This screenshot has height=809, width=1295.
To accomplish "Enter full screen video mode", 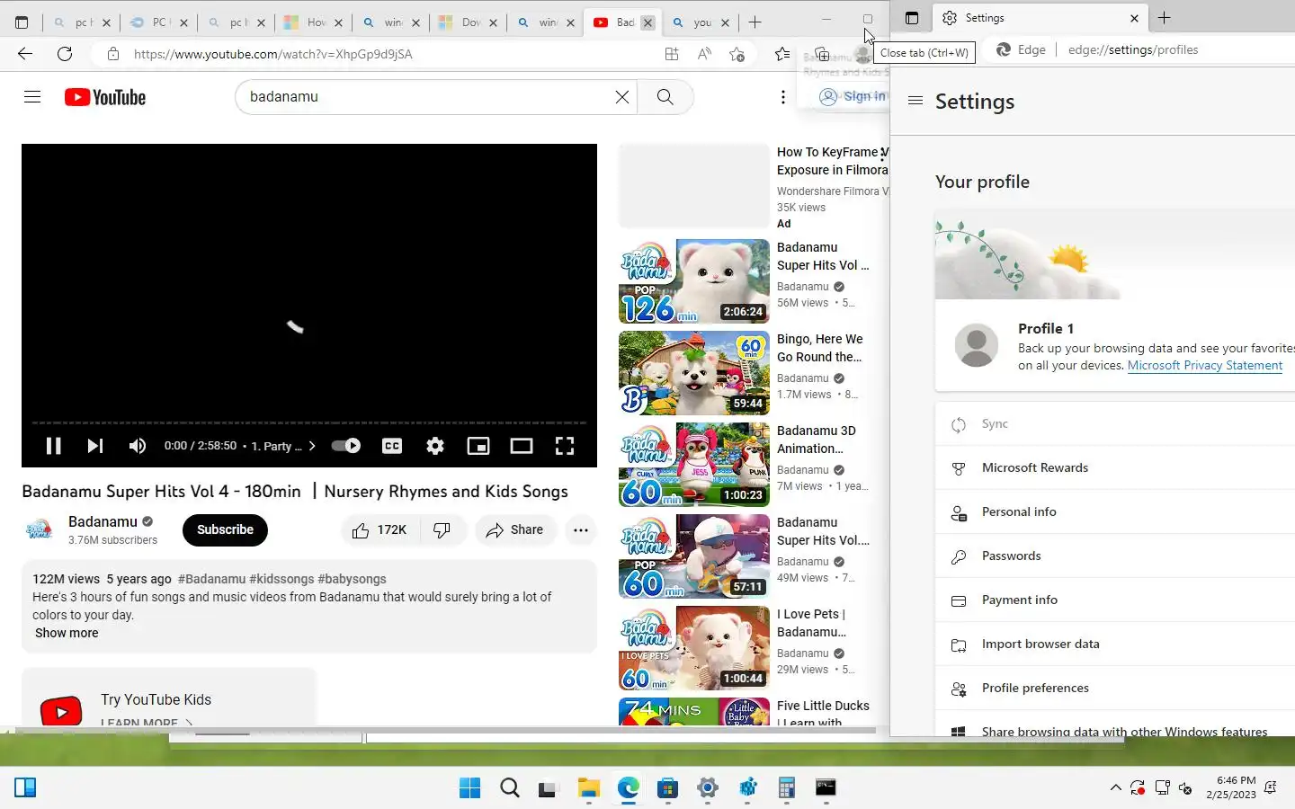I will pyautogui.click(x=565, y=446).
